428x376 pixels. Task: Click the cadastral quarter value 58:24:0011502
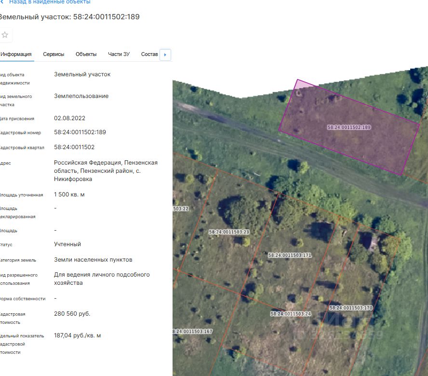tap(74, 147)
